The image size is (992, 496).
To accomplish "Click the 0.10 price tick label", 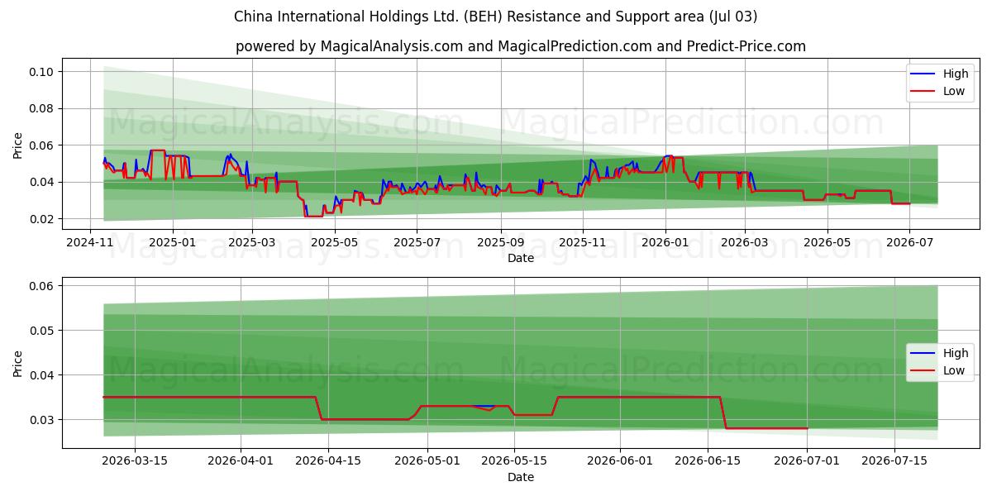I will (x=42, y=72).
